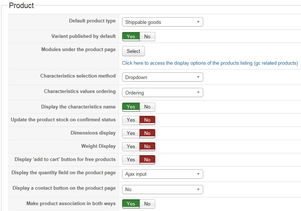Click the Select button for modules
The width and height of the screenshot is (301, 211).
click(x=133, y=51)
